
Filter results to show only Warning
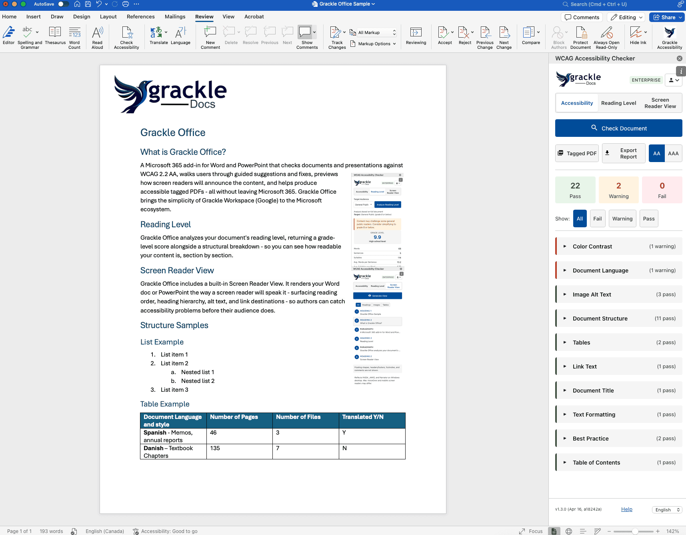tap(622, 219)
